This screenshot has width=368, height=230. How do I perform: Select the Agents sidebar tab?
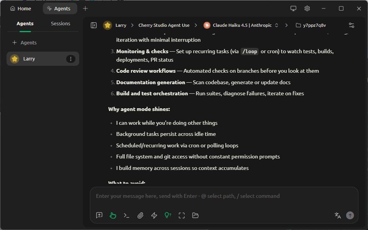click(x=25, y=23)
